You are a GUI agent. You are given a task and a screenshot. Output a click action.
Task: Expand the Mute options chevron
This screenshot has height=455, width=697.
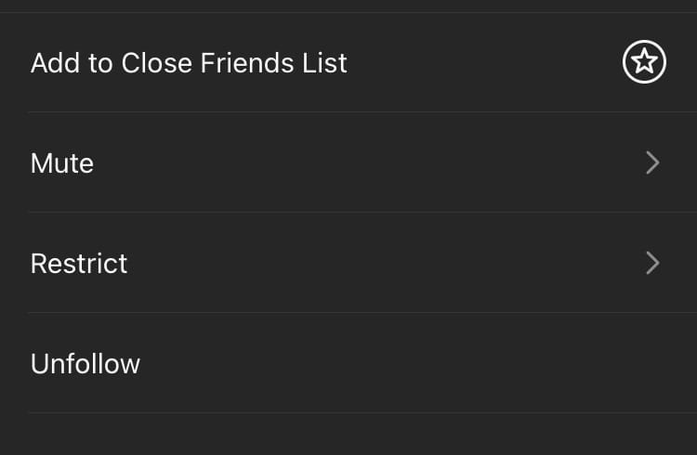coord(652,163)
